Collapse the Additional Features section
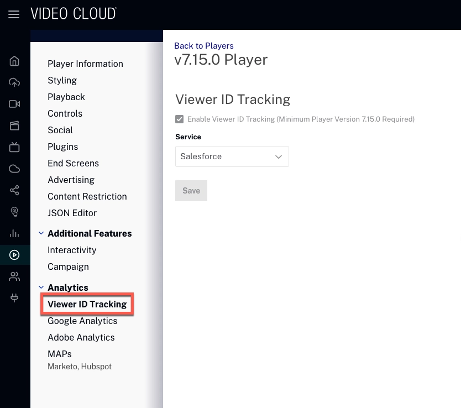 point(41,233)
